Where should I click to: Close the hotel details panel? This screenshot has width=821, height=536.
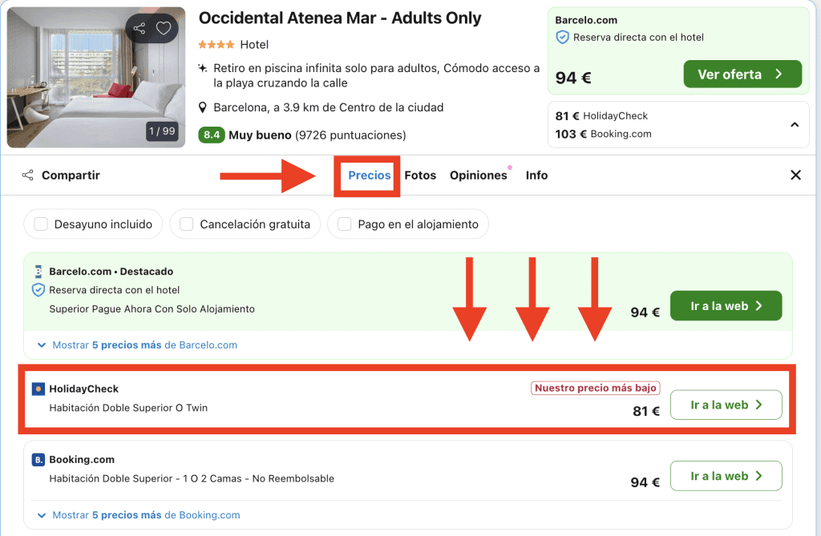(x=795, y=175)
